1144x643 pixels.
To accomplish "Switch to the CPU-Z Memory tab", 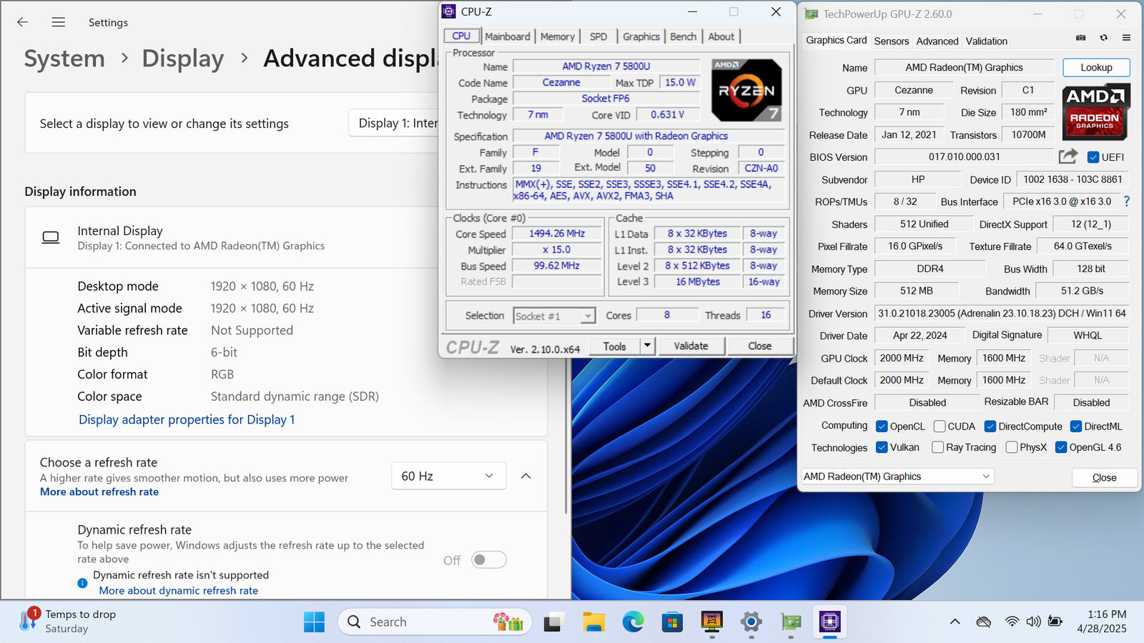I will click(558, 36).
